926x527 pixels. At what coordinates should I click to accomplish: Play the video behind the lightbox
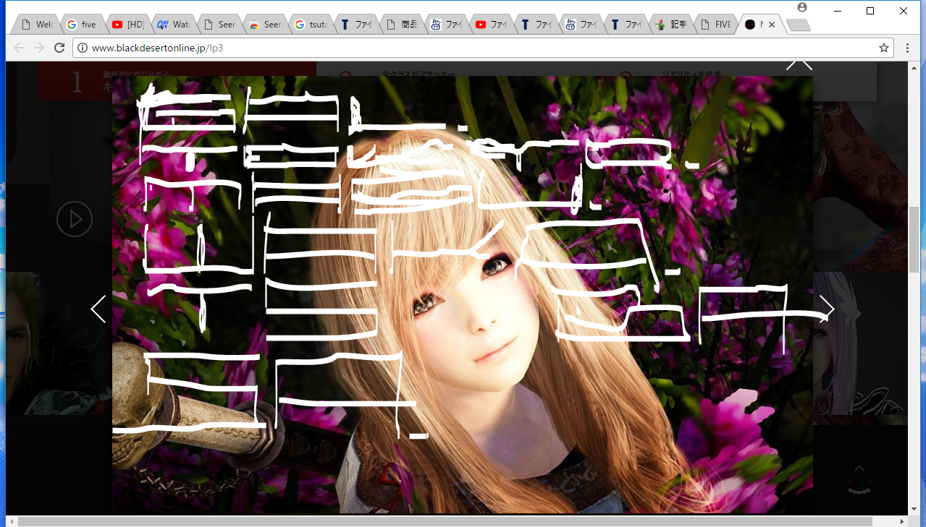[x=75, y=218]
